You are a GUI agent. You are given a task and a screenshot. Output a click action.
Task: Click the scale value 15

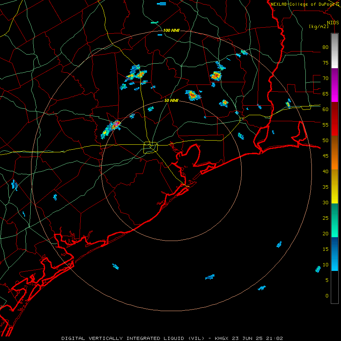[325, 249]
